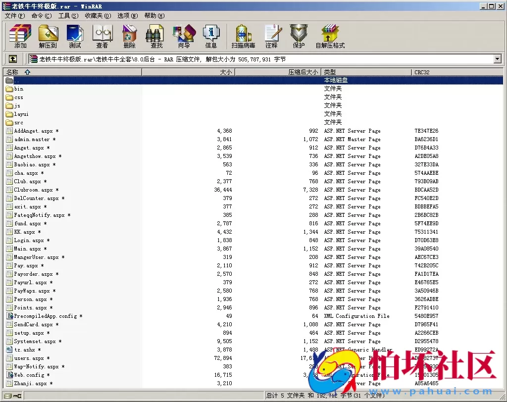Click the 扫描病毒 (Virus Scan) icon
Viewport: 507px width, 402px height.
coord(243,36)
